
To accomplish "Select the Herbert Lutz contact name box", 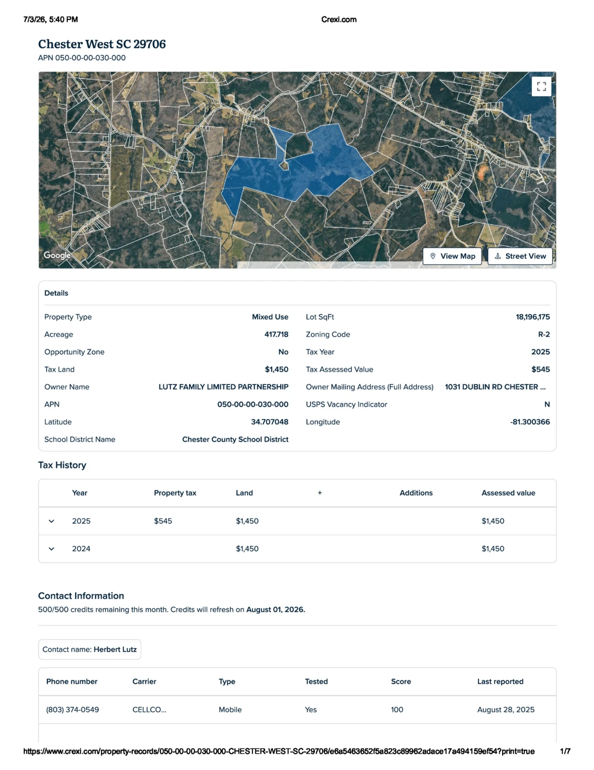I will (90, 649).
